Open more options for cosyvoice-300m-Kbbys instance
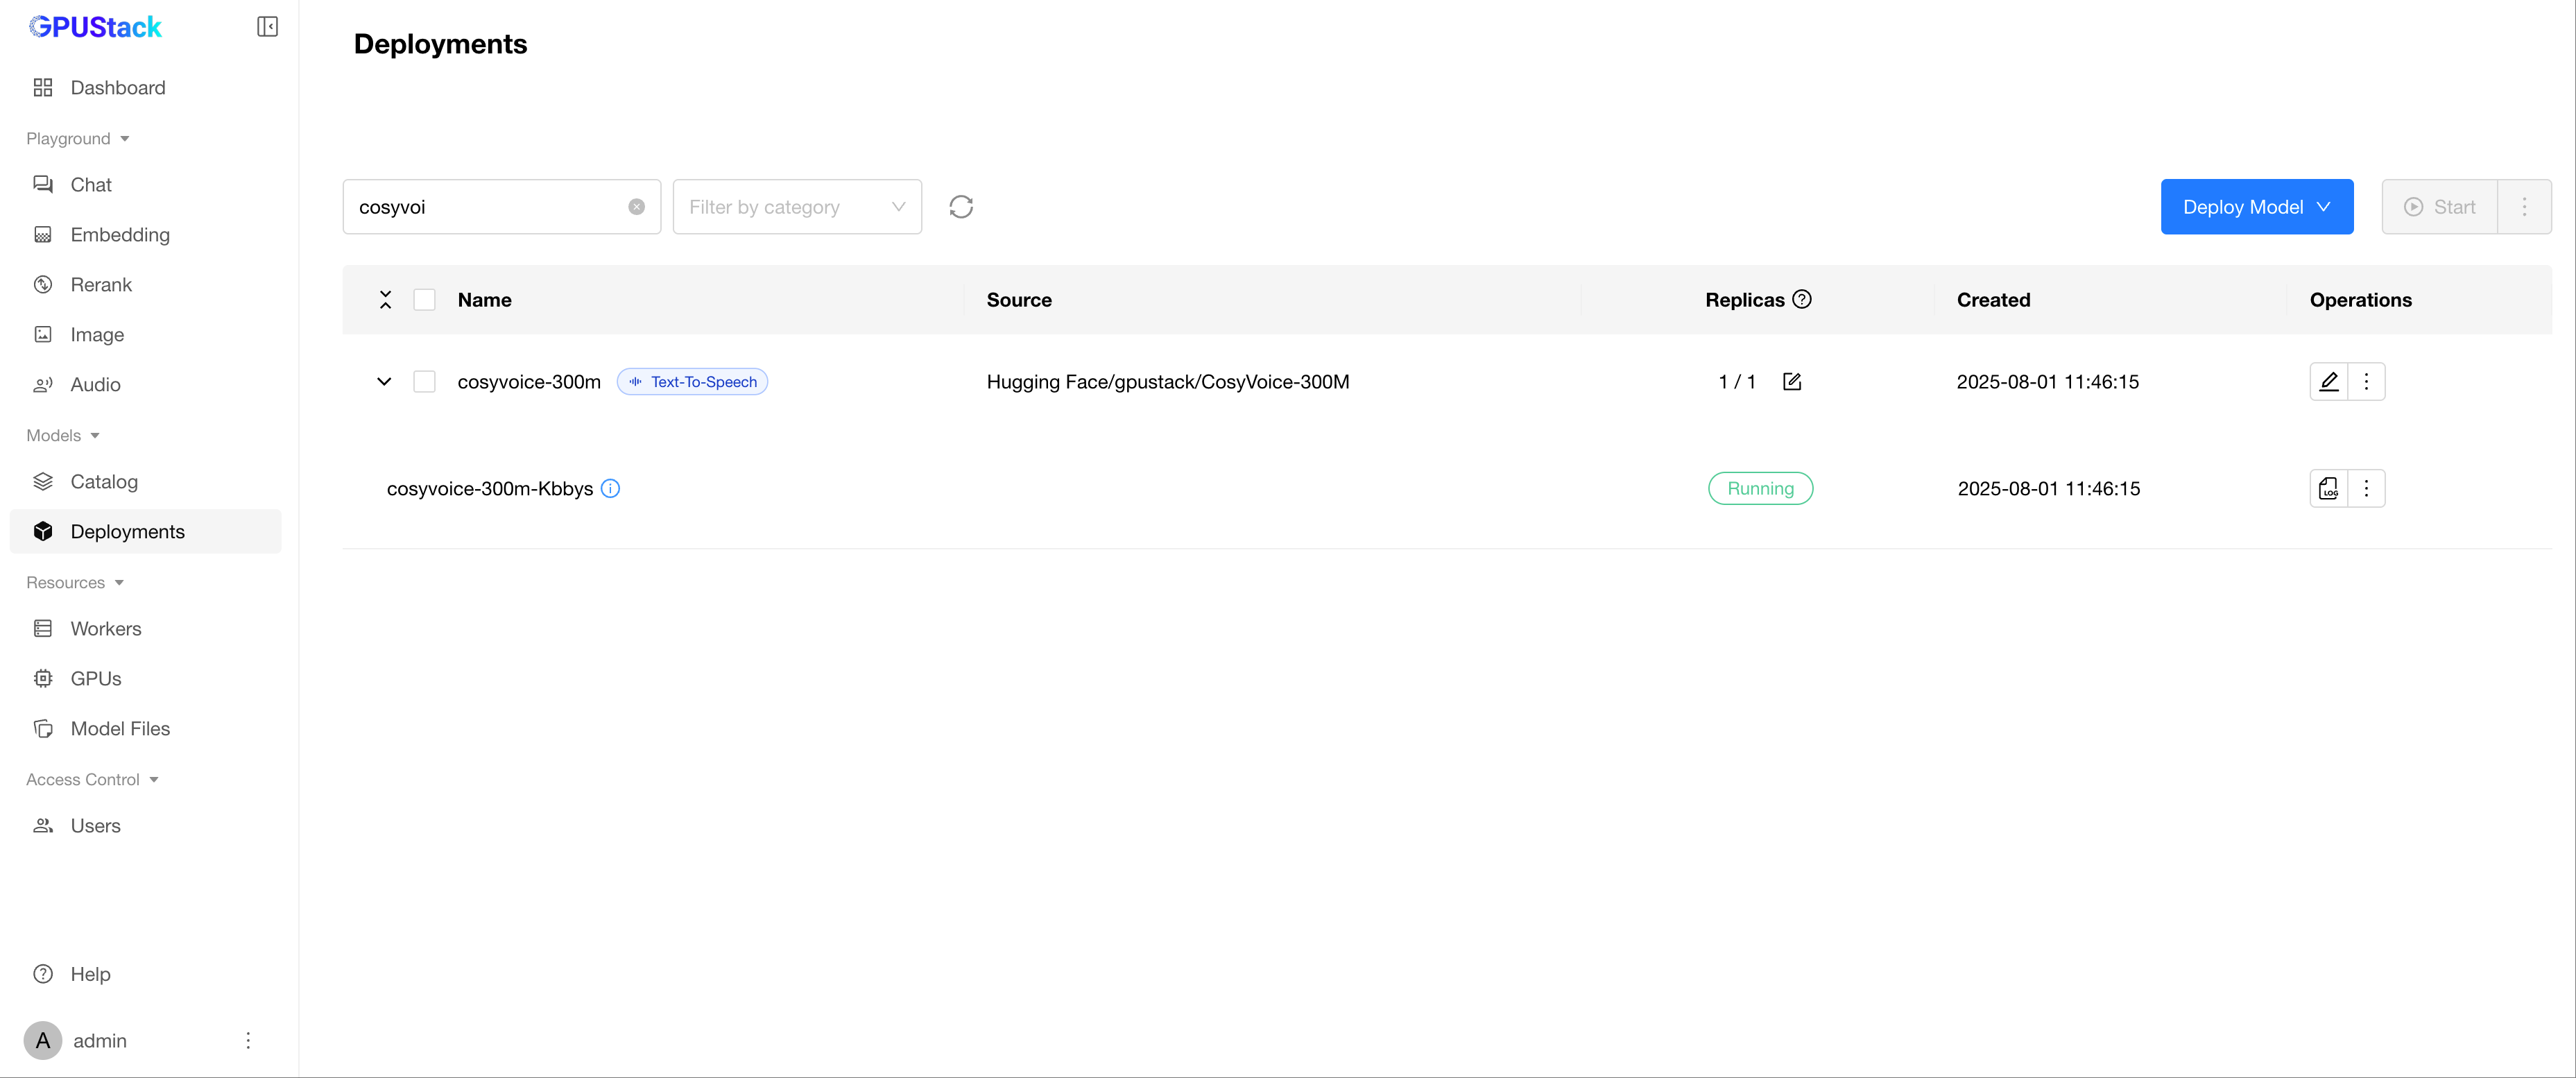The height and width of the screenshot is (1078, 2576). pyautogui.click(x=2365, y=489)
